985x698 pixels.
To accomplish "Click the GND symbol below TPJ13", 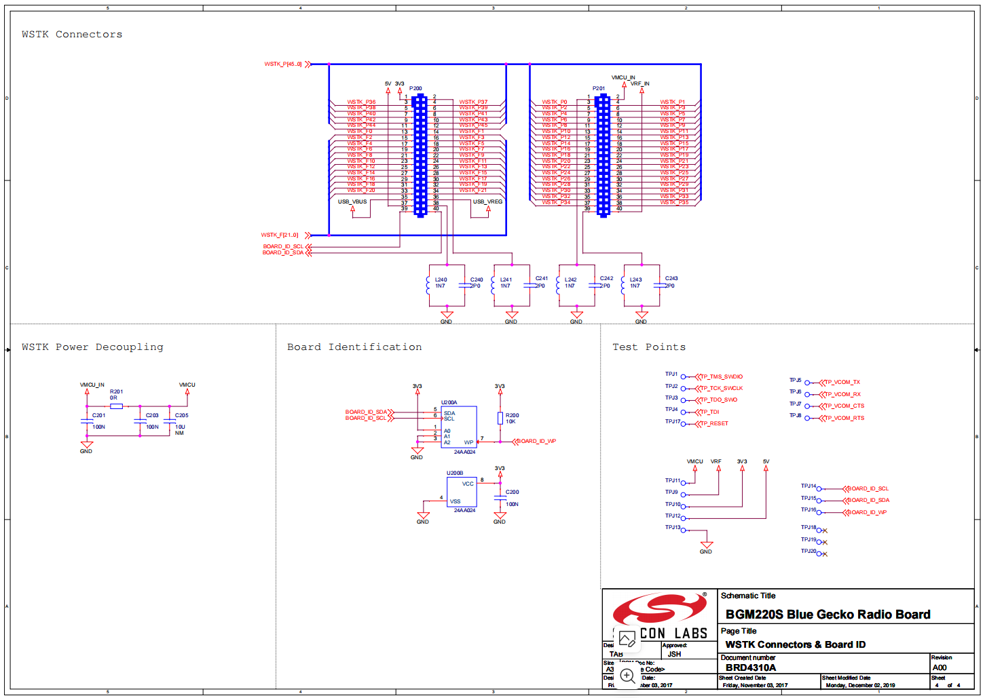I will pyautogui.click(x=707, y=545).
